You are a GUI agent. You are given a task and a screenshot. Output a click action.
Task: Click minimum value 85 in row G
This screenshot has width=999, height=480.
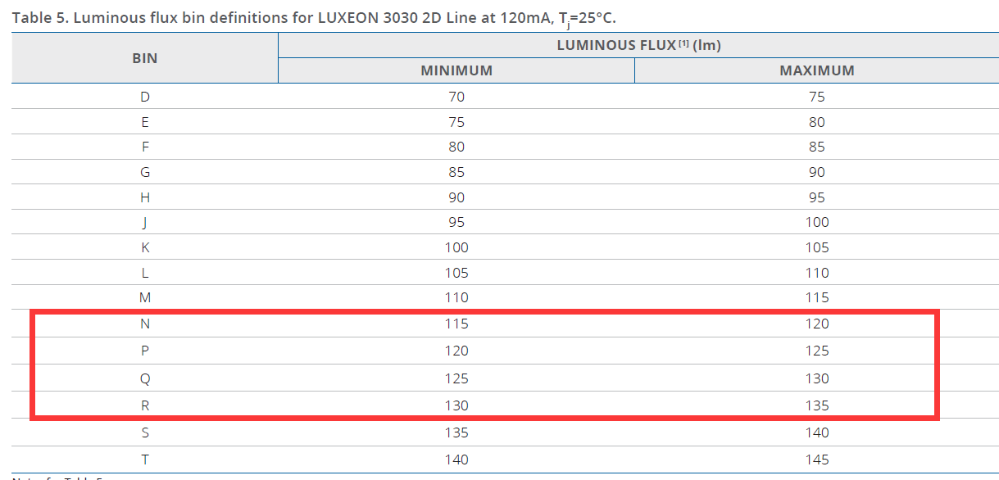(456, 172)
